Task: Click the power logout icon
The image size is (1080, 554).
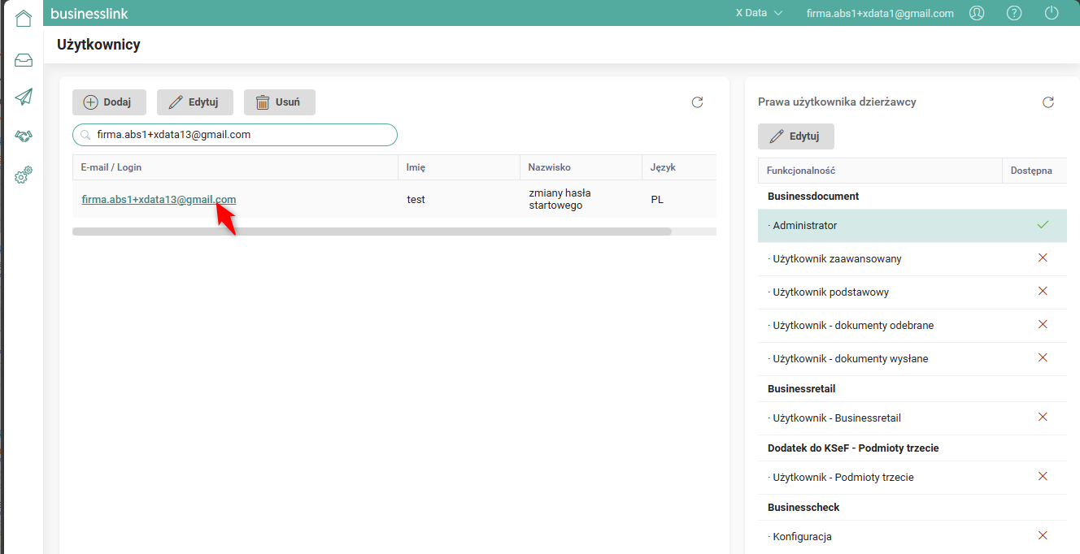Action: pyautogui.click(x=1052, y=13)
